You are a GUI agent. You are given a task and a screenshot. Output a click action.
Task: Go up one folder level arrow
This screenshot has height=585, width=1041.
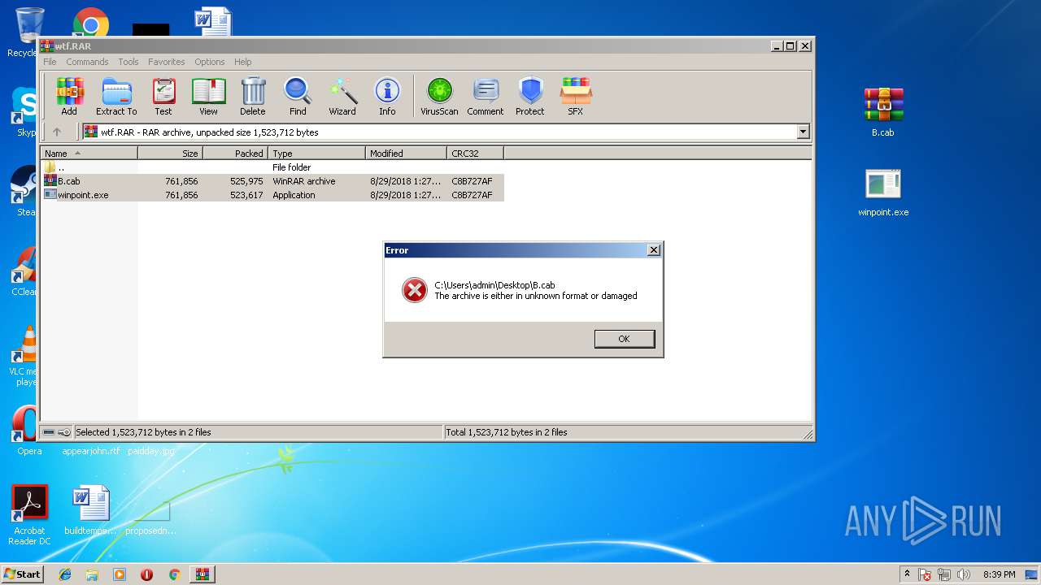click(57, 132)
